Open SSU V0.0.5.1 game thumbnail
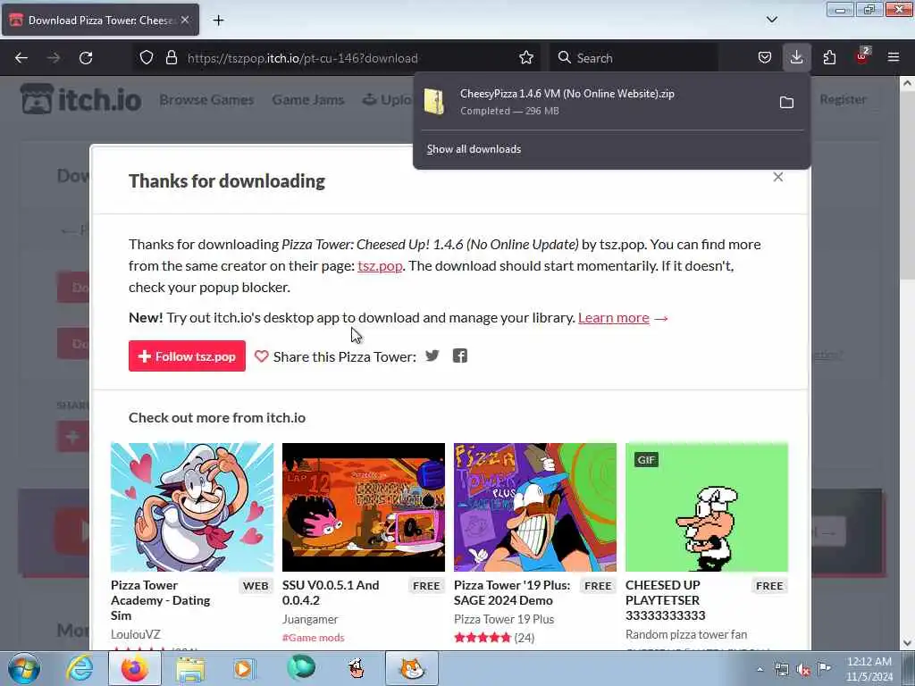This screenshot has height=686, width=915. (364, 507)
